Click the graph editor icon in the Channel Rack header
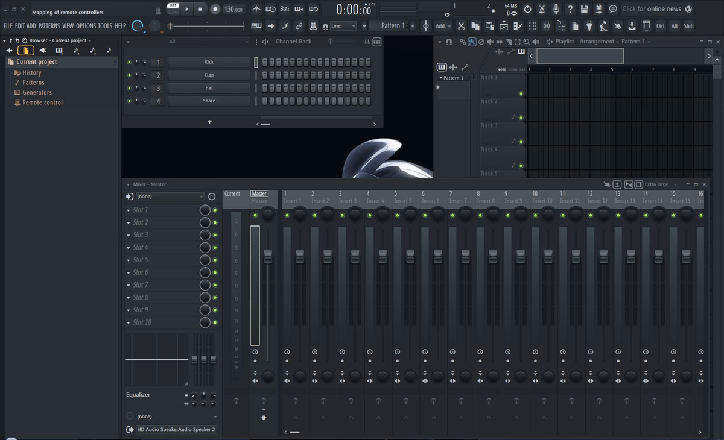Image resolution: width=724 pixels, height=440 pixels. pyautogui.click(x=367, y=41)
